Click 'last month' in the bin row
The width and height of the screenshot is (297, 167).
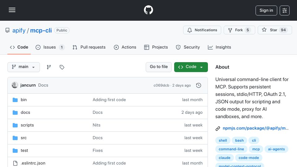pyautogui.click(x=192, y=100)
